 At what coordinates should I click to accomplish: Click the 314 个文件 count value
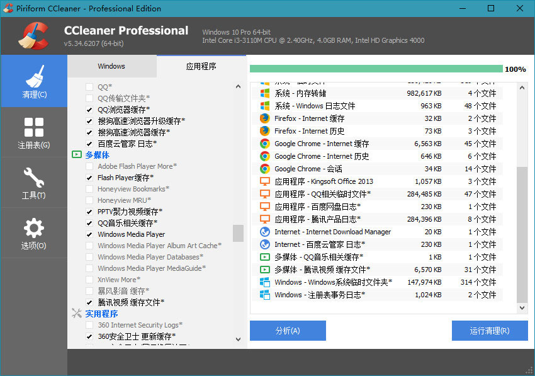point(478,282)
